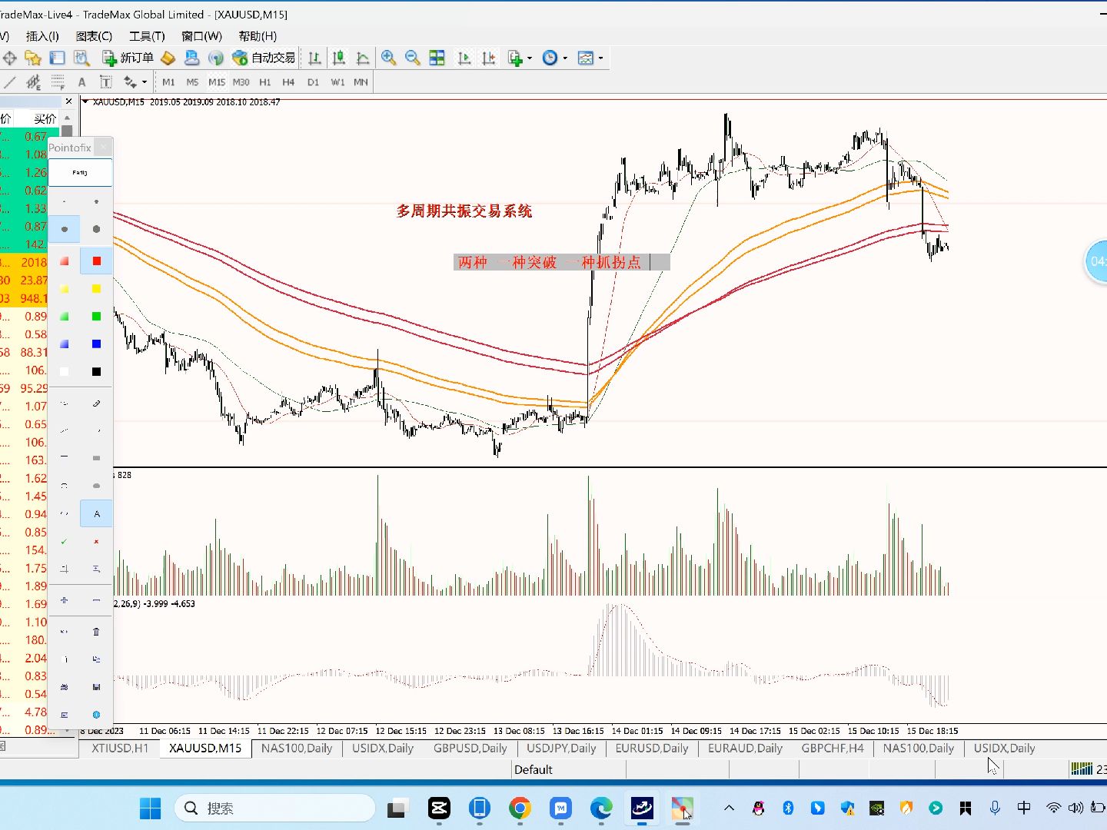Select Pointofix green checkmark stamp
1107x830 pixels.
[64, 541]
